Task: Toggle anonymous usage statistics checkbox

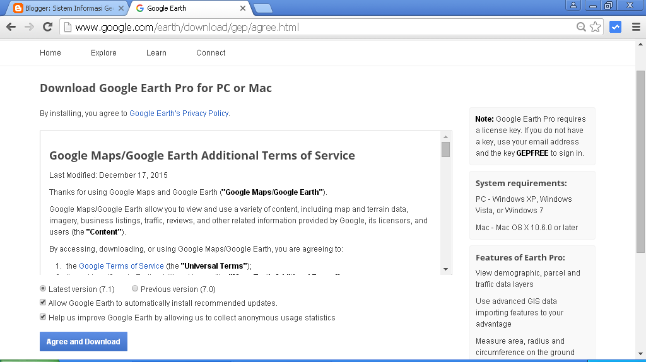Action: coord(43,317)
